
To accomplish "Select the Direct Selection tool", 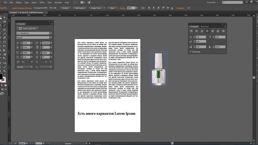I will [x=4, y=18].
